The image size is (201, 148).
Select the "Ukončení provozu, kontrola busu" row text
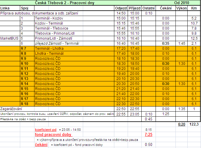57,114
